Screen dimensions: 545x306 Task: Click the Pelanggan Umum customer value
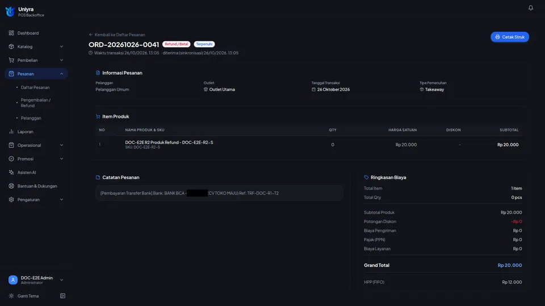(x=112, y=89)
